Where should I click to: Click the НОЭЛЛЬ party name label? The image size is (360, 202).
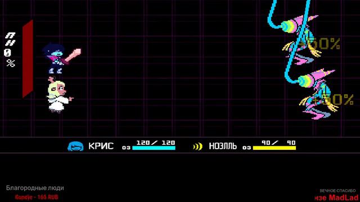[x=223, y=146]
